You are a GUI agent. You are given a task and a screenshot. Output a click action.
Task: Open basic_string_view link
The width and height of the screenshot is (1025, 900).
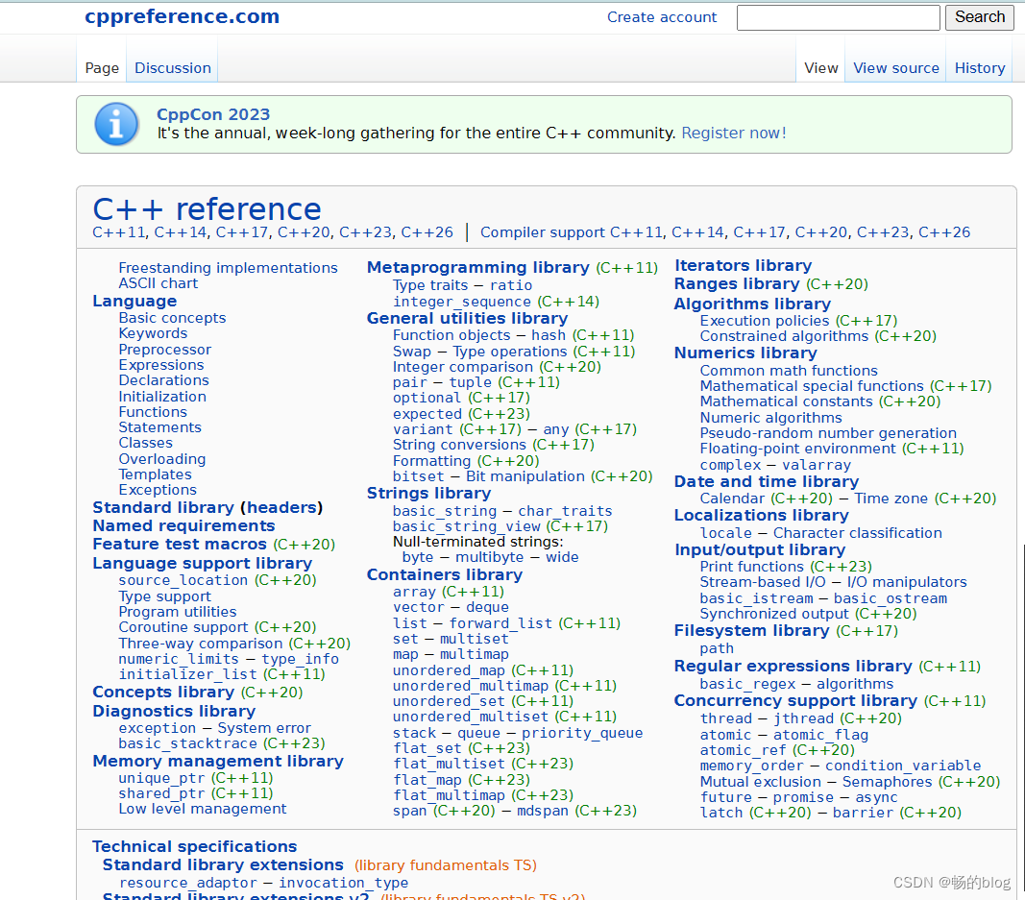[x=467, y=526]
